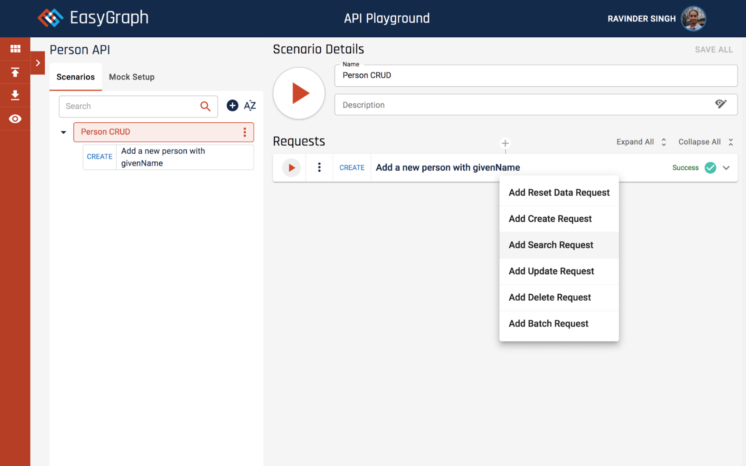The width and height of the screenshot is (746, 466).
Task: Collapse the Person CRUD tree arrow
Action: [63, 132]
